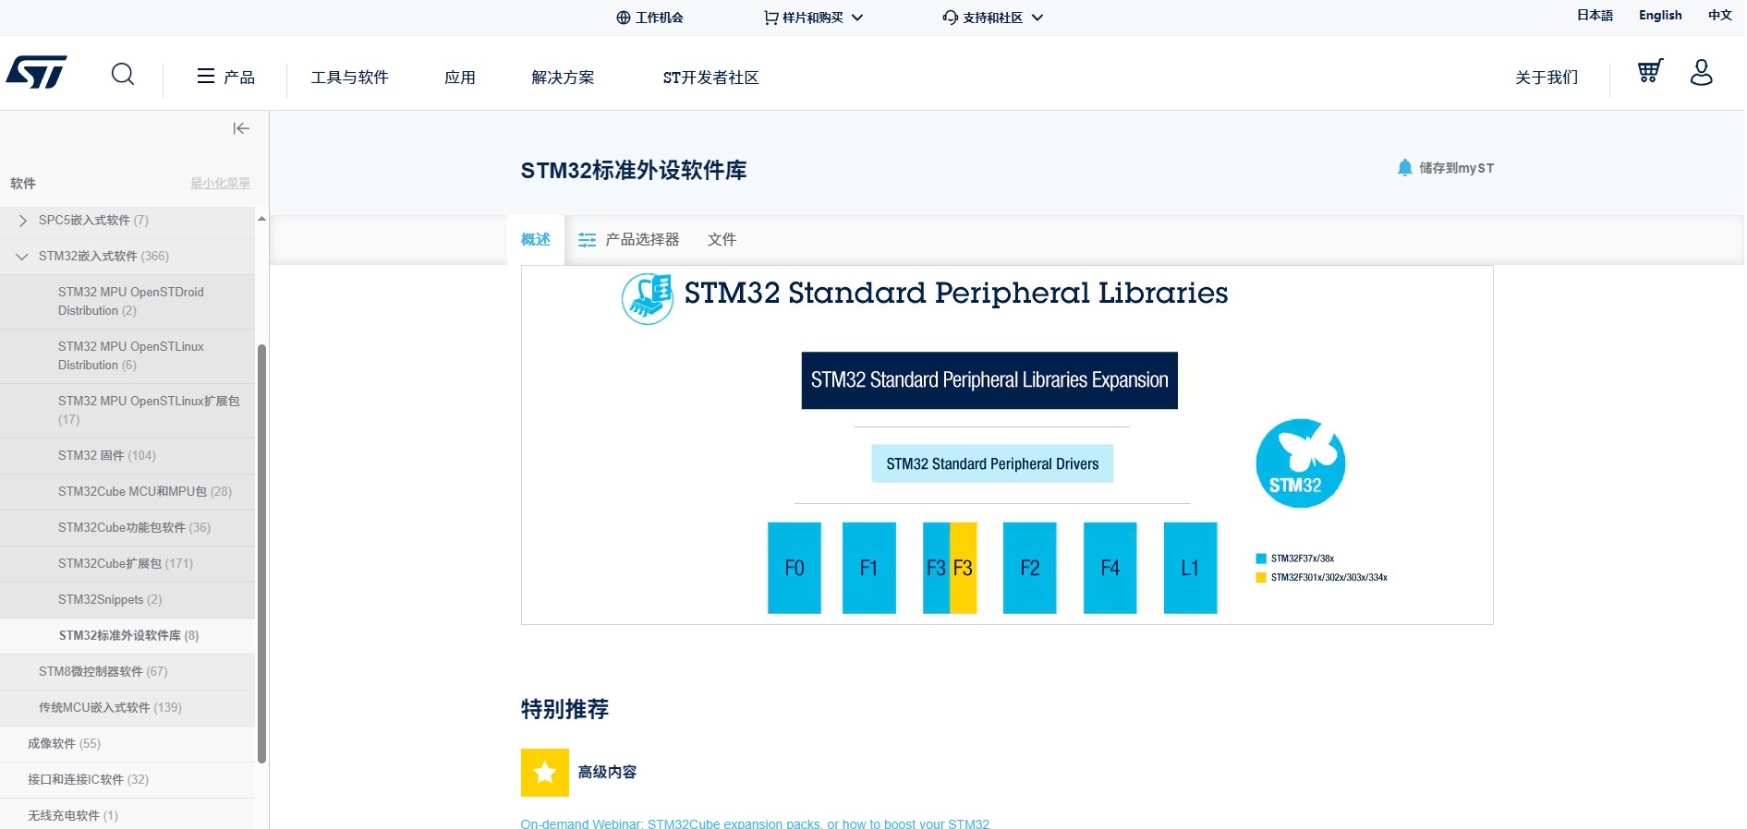Click the headset icon beside 支持和社区
Viewport: 1747px width, 829px height.
(950, 18)
